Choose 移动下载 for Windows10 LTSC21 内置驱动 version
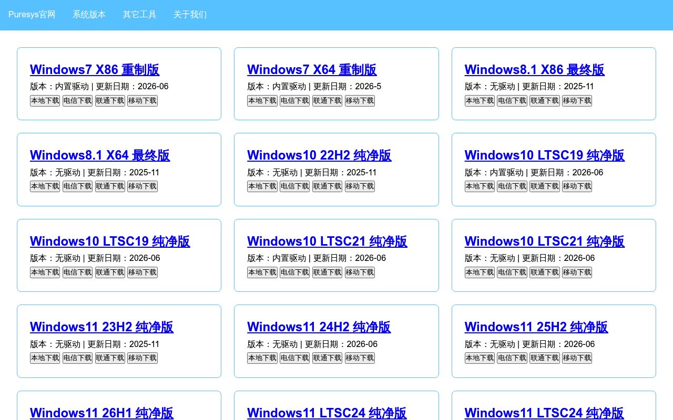The height and width of the screenshot is (420, 673). [x=360, y=272]
